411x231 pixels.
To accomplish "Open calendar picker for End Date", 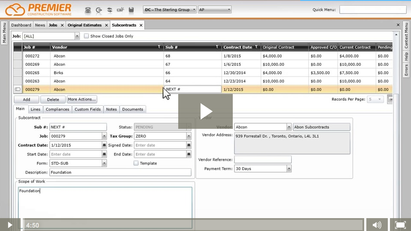I will point(189,154).
